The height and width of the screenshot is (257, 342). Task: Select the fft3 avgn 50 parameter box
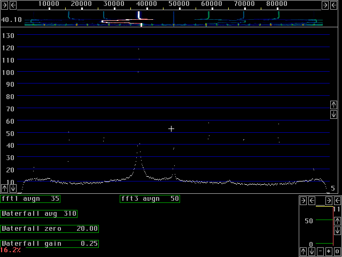point(150,199)
